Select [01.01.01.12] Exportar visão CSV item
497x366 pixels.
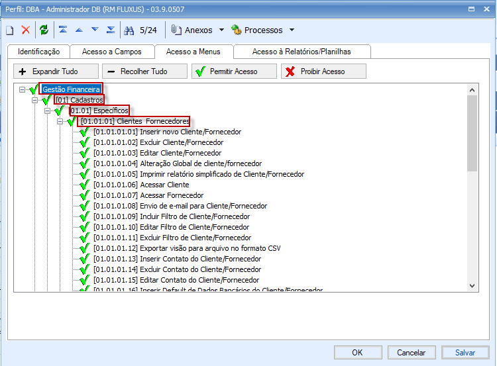point(187,248)
